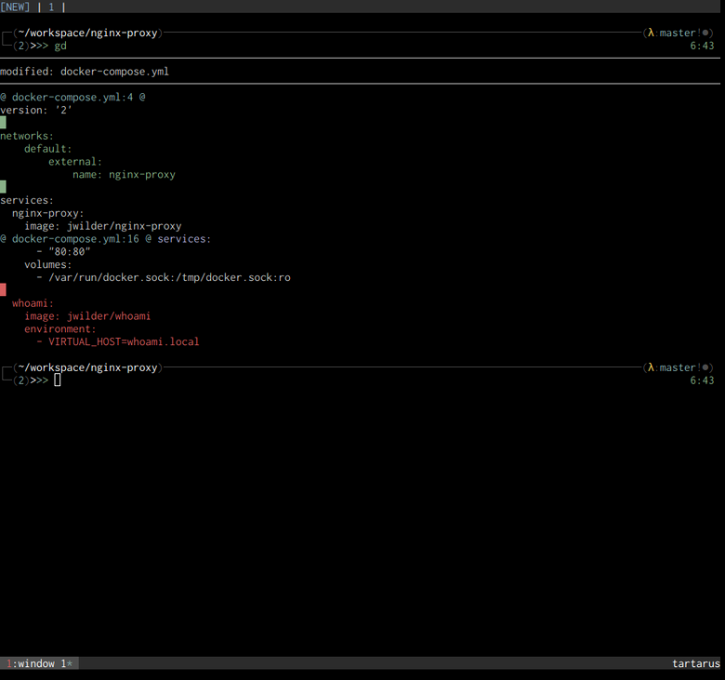Click the "image: jwilder/nginx-proxy" line
The width and height of the screenshot is (725, 680).
(102, 226)
